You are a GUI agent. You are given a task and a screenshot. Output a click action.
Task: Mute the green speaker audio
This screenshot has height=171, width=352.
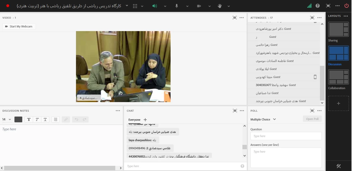[x=155, y=6]
